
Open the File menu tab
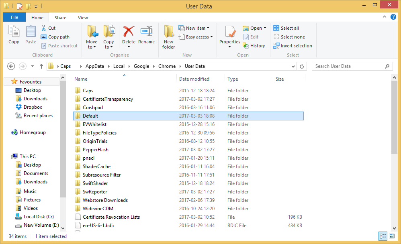(x=14, y=18)
